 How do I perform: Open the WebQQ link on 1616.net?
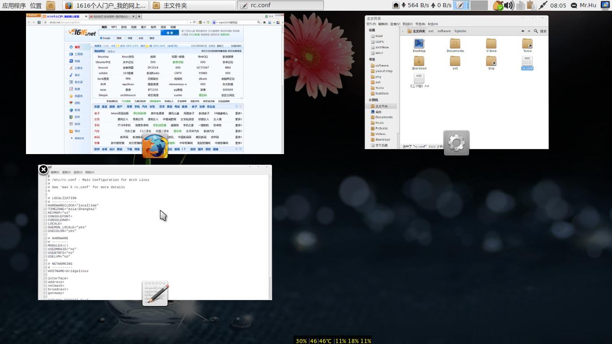tap(203, 56)
